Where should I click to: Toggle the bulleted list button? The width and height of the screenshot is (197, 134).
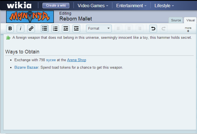(x=45, y=29)
